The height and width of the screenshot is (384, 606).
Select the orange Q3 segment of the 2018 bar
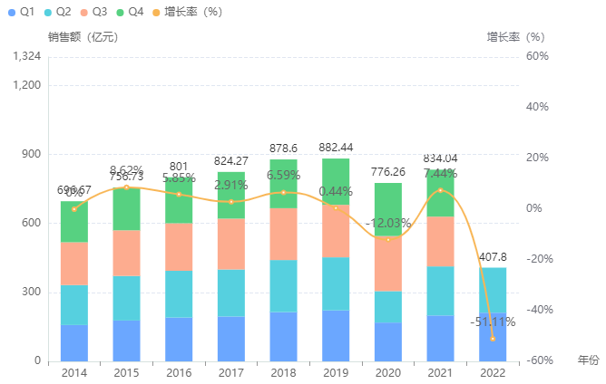pyautogui.click(x=283, y=234)
